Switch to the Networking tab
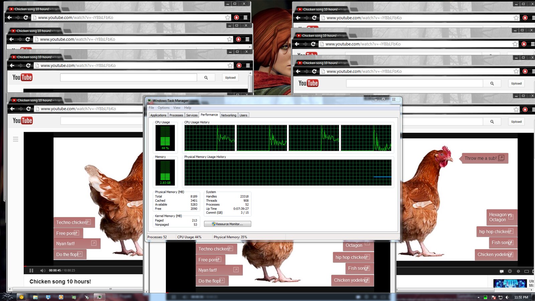Viewport: 535px width, 301px height. [x=228, y=115]
